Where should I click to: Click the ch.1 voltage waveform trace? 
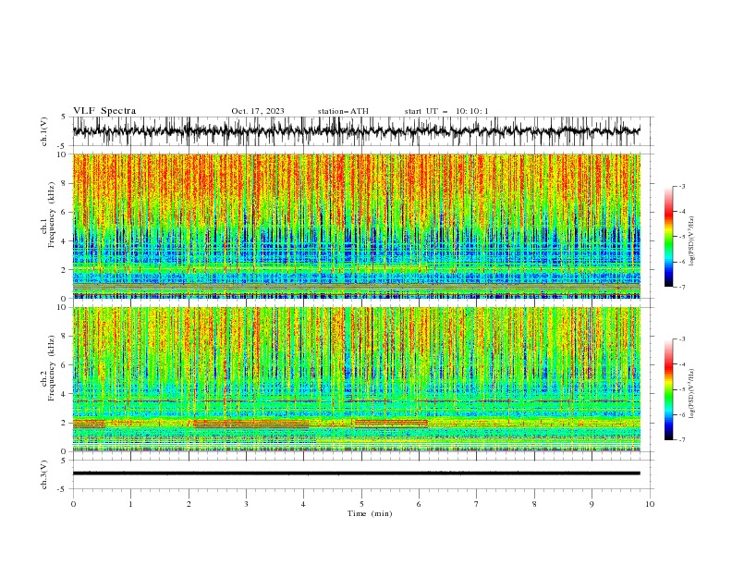tap(356, 131)
